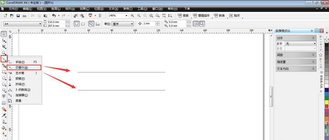Screen dimensions: 329x140
Task: Click the Print icon in the standard toolbar
Action: tap(24, 16)
